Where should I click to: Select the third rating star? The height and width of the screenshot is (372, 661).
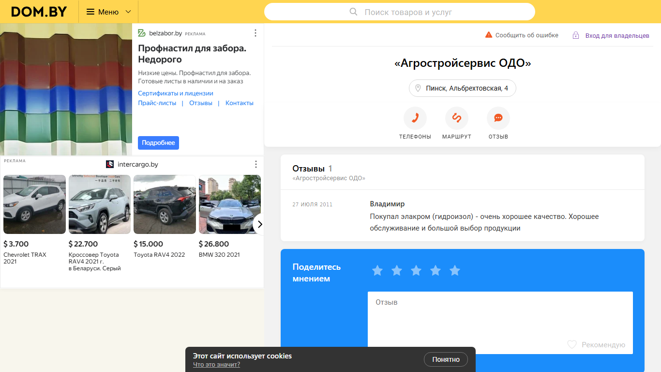pyautogui.click(x=416, y=270)
